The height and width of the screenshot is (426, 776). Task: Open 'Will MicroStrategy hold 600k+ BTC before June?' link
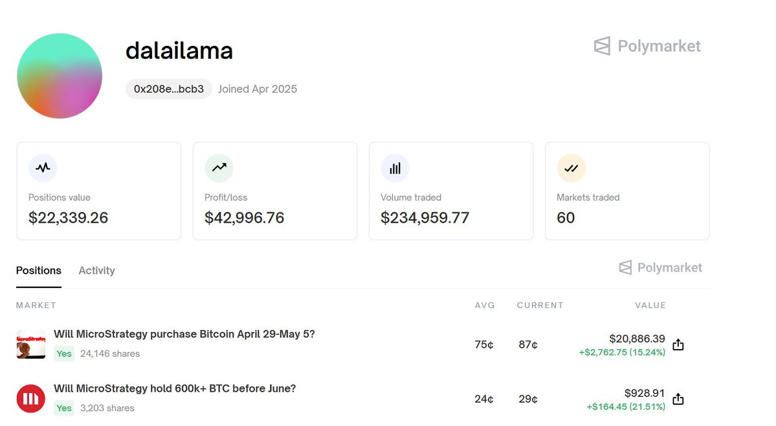pyautogui.click(x=175, y=388)
